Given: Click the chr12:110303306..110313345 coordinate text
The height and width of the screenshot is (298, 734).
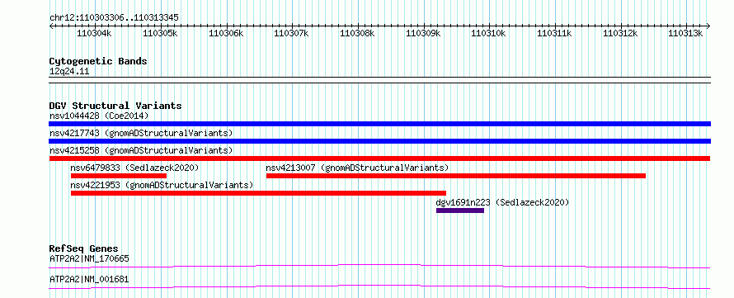Looking at the screenshot, I should coord(114,18).
